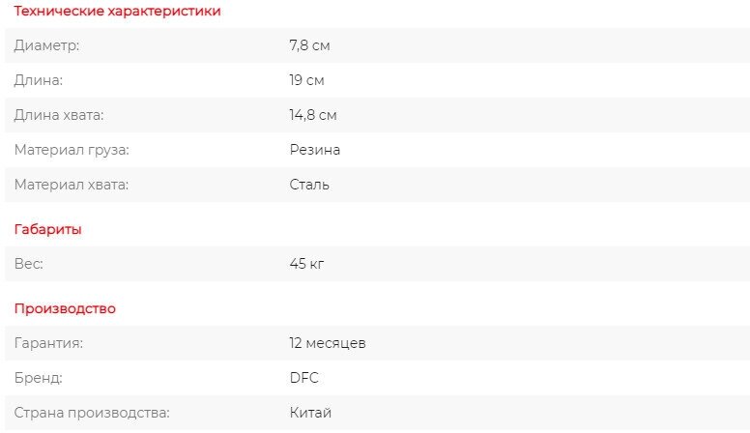
Task: Select the Гарантия label
Action: (x=48, y=343)
